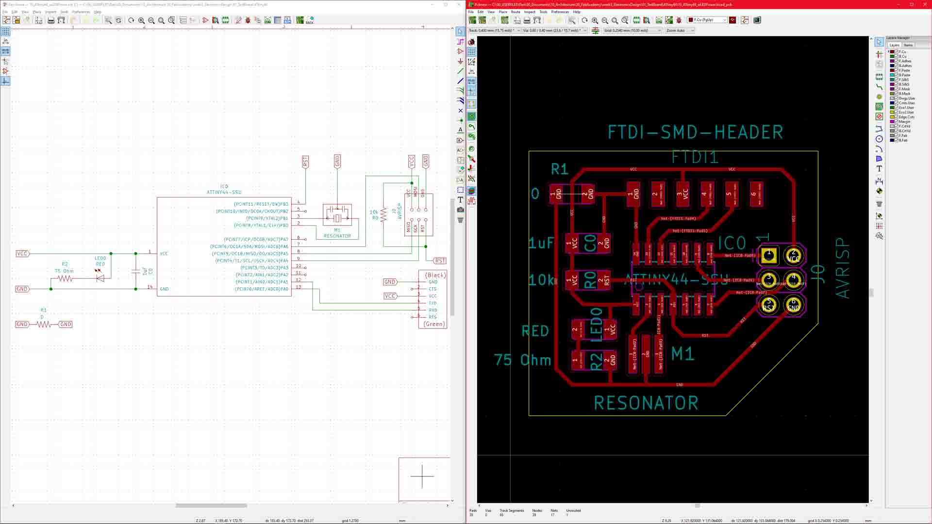Open Route menu in Pcbnew
This screenshot has width=932, height=524.
[x=516, y=12]
